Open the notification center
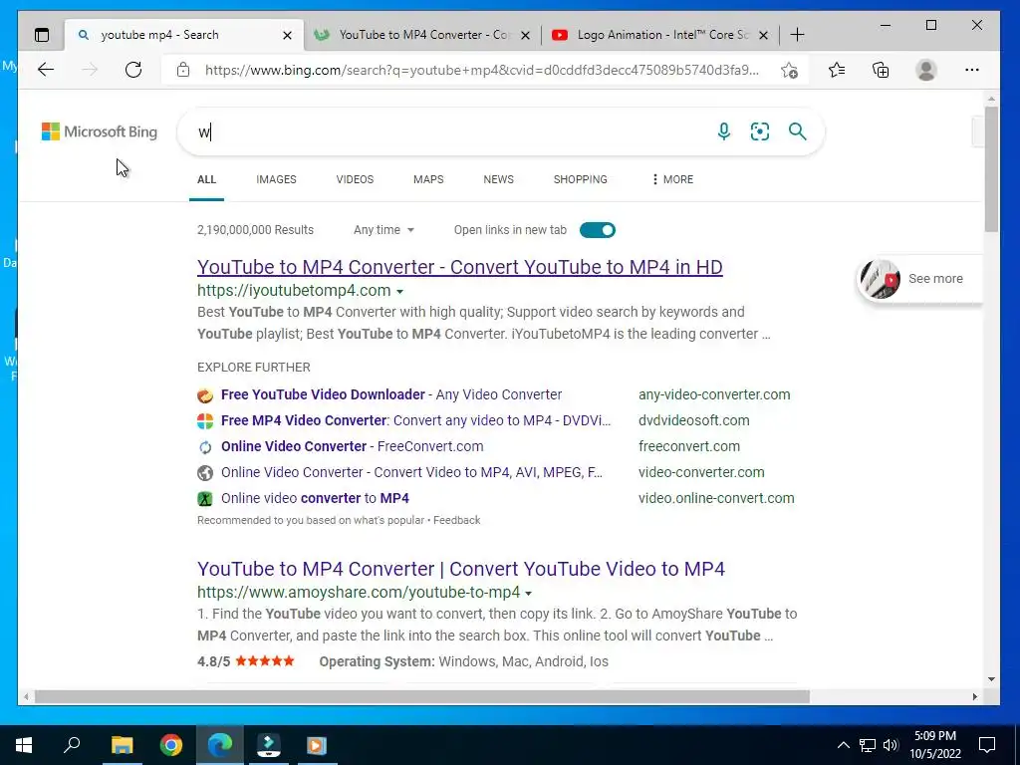 click(987, 745)
